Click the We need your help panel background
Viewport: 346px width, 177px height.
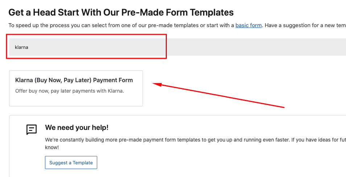tap(218, 163)
